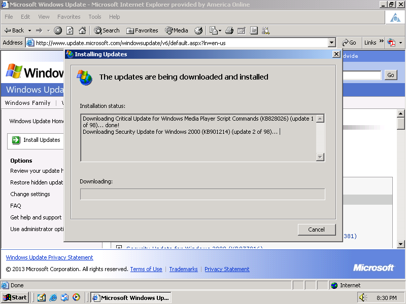Expand the Links chevron overflow
406x304 pixels.
click(382, 41)
